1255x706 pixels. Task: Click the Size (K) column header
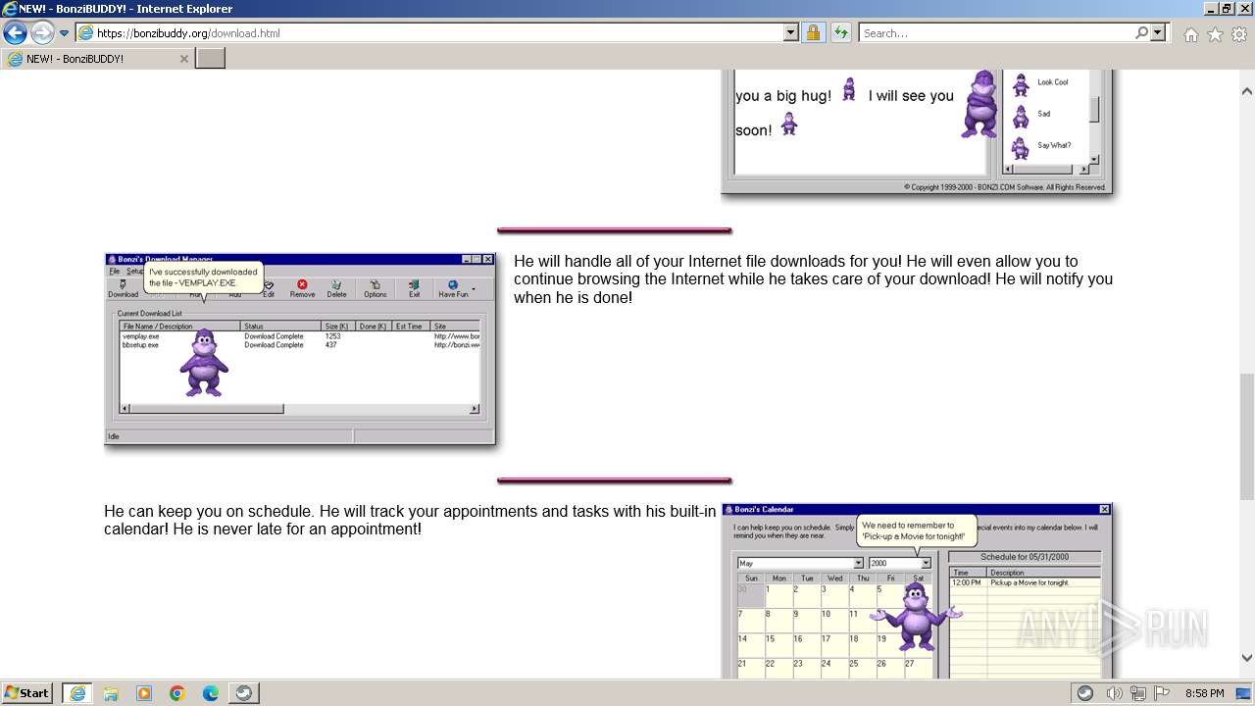[338, 326]
